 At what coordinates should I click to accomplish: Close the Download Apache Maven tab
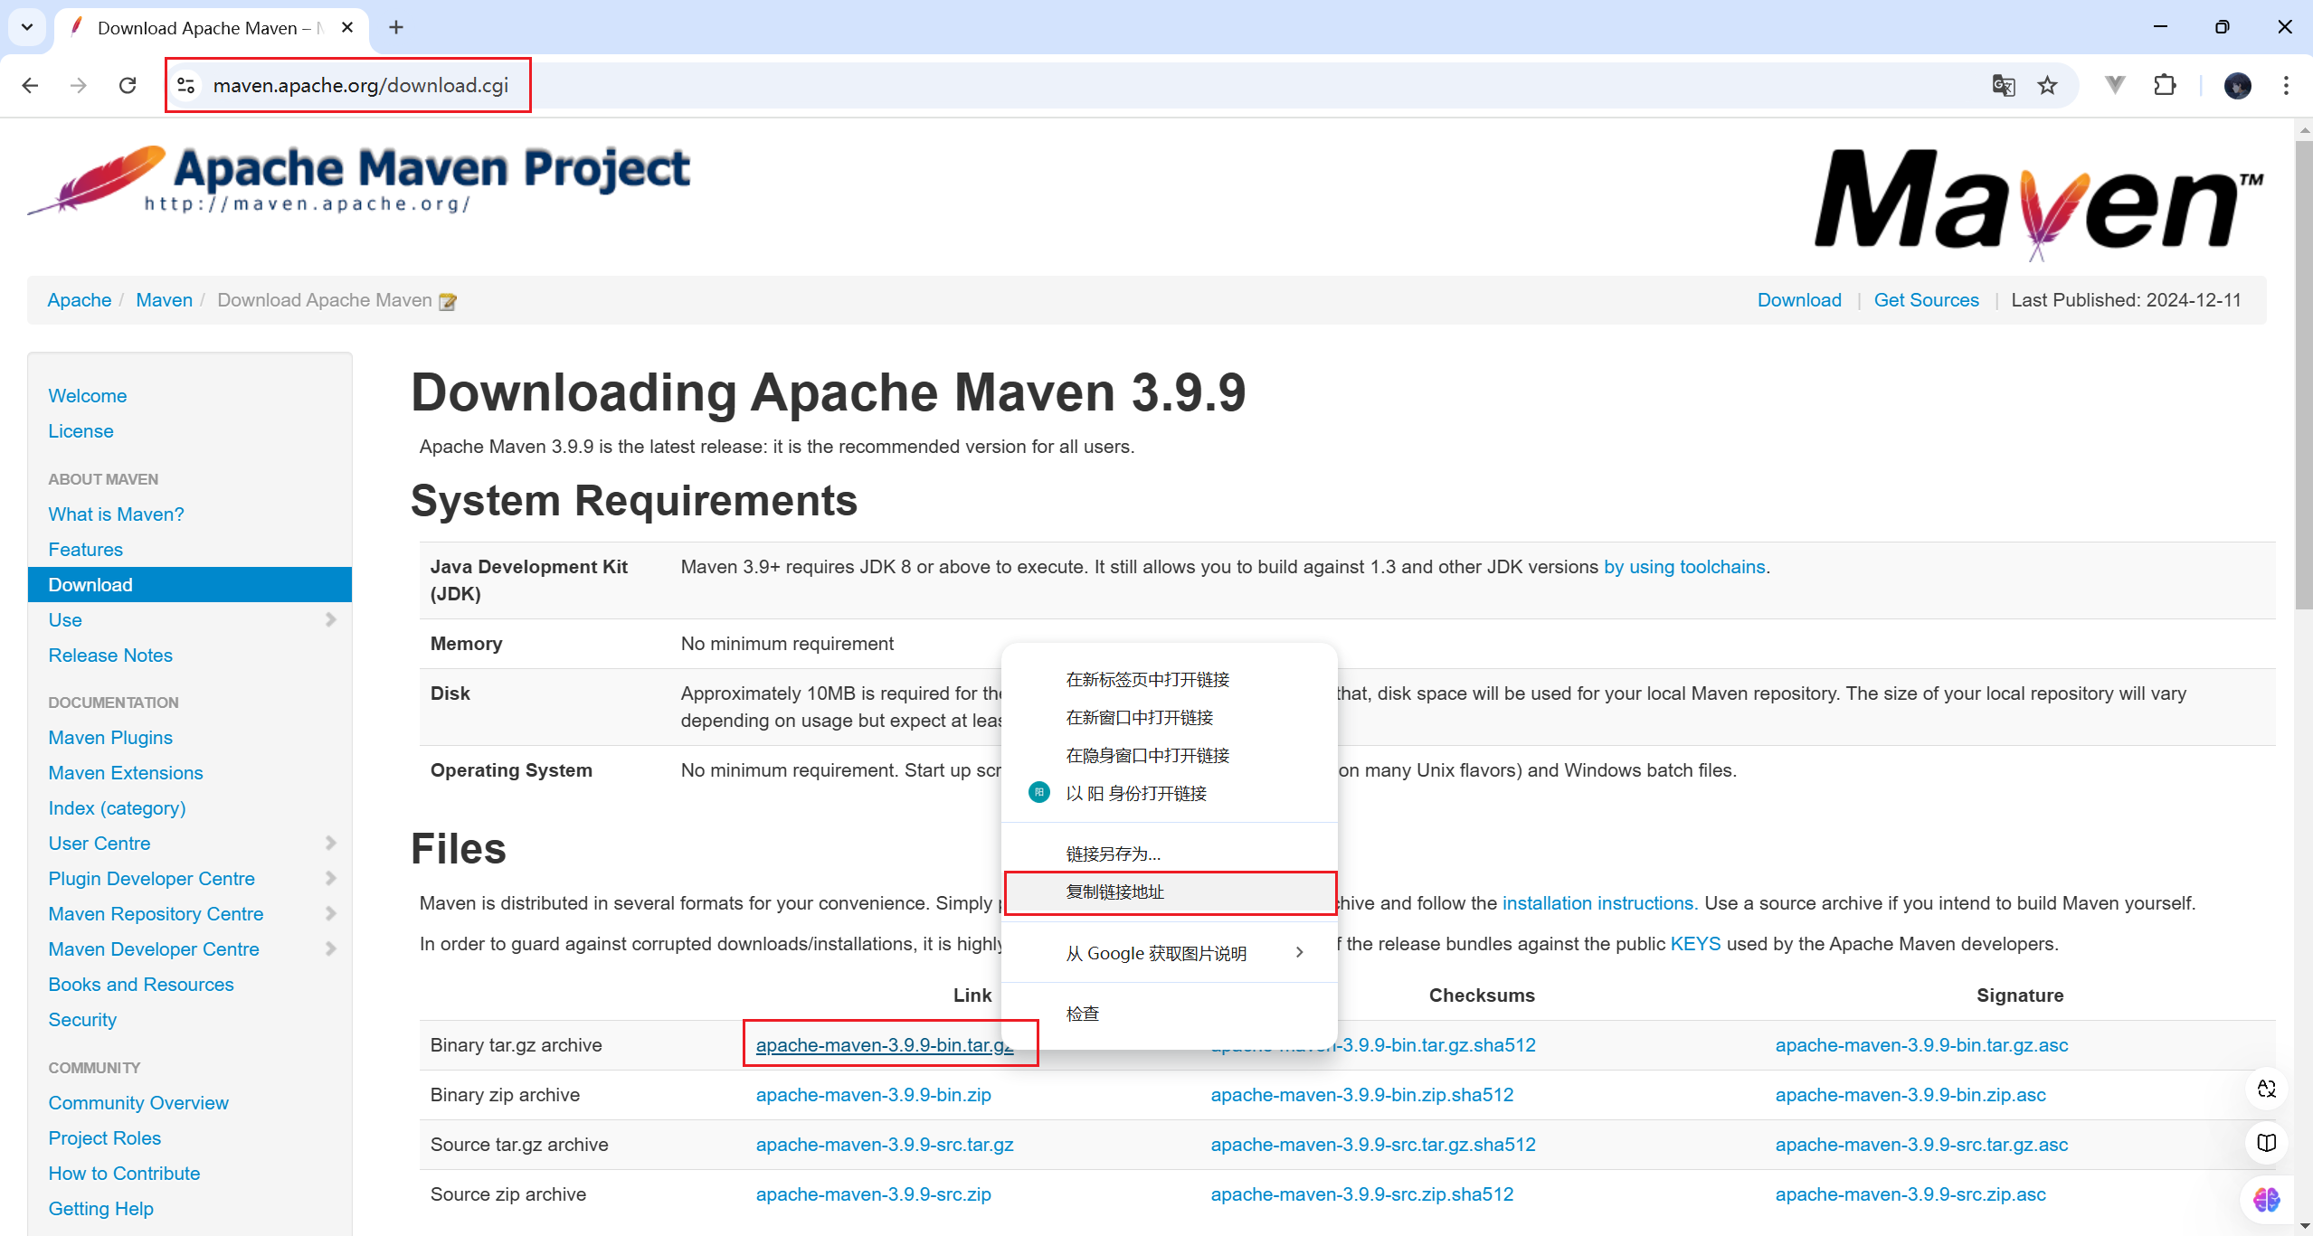347,27
